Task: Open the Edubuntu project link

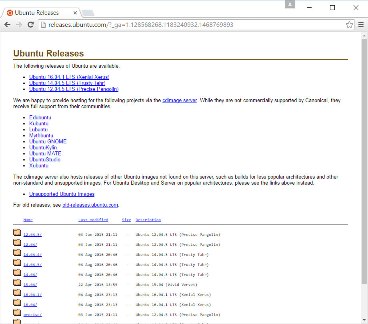Action: click(x=40, y=117)
